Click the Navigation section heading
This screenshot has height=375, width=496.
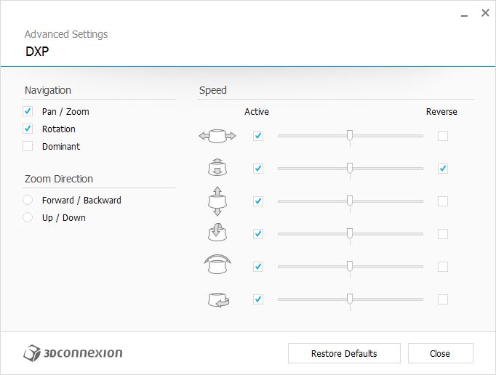click(x=48, y=90)
